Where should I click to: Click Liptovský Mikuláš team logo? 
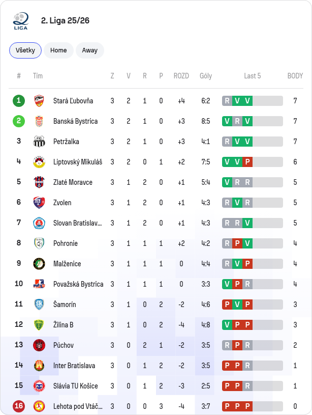point(39,162)
